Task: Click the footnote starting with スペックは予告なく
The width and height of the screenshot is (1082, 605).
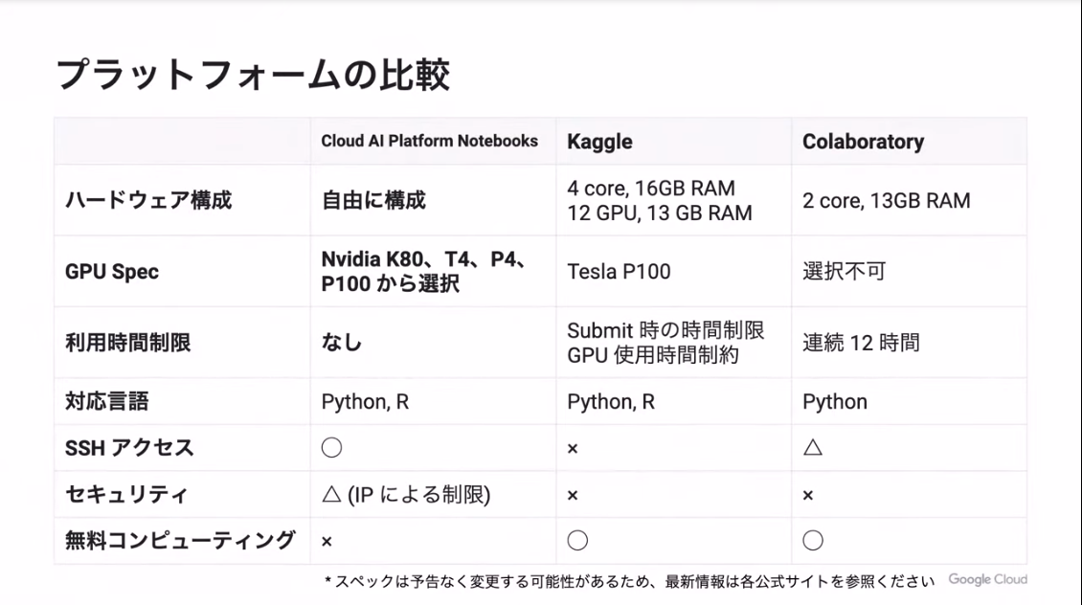Action: (x=629, y=581)
